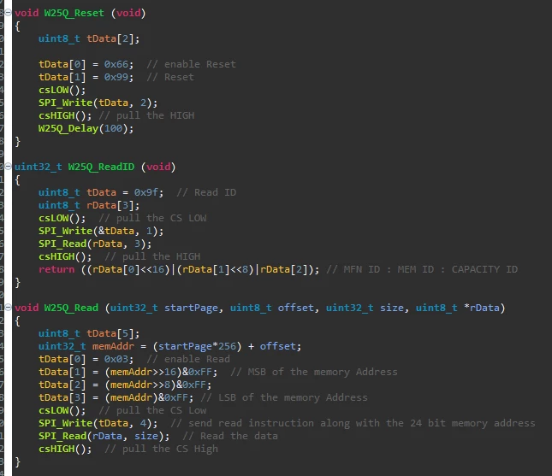
Task: Click the 'SPI_Write(tData, 4);' call
Action: 98,423
